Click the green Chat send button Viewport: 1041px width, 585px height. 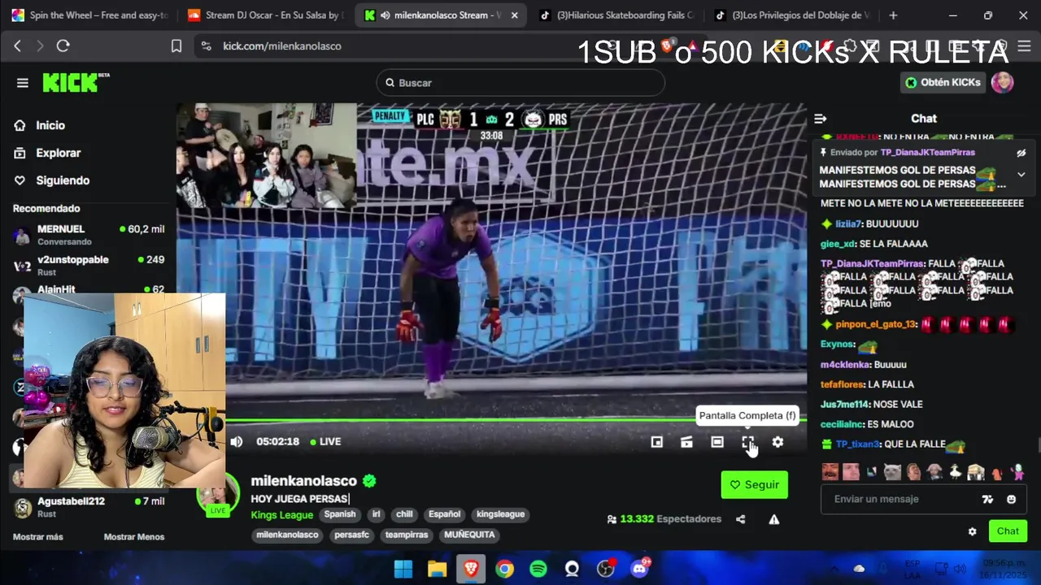tap(1008, 531)
